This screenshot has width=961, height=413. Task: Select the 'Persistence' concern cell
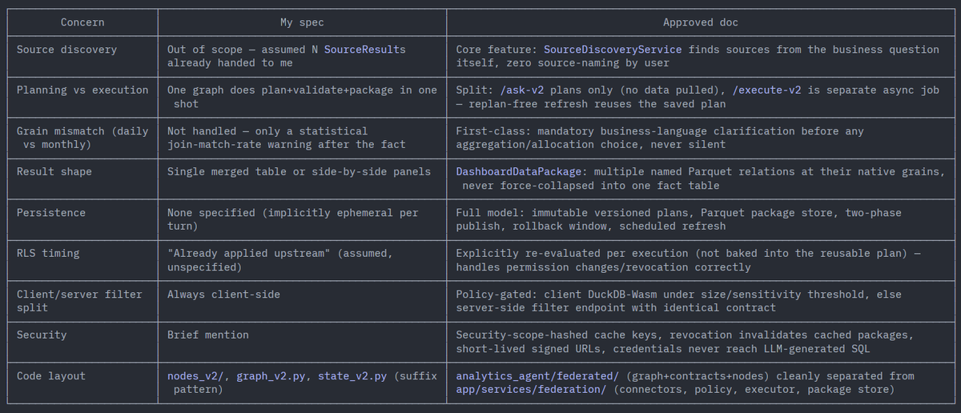pos(82,219)
